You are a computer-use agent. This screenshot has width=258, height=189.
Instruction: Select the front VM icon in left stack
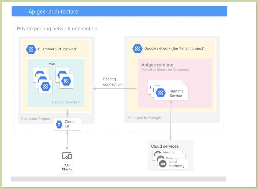[x=45, y=87]
